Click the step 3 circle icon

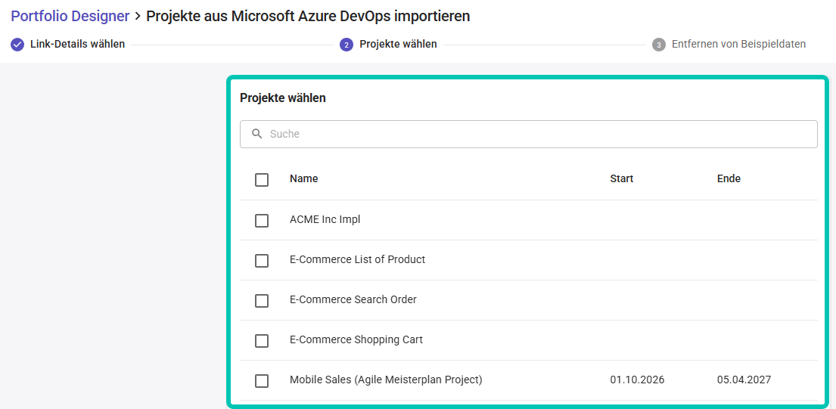659,45
